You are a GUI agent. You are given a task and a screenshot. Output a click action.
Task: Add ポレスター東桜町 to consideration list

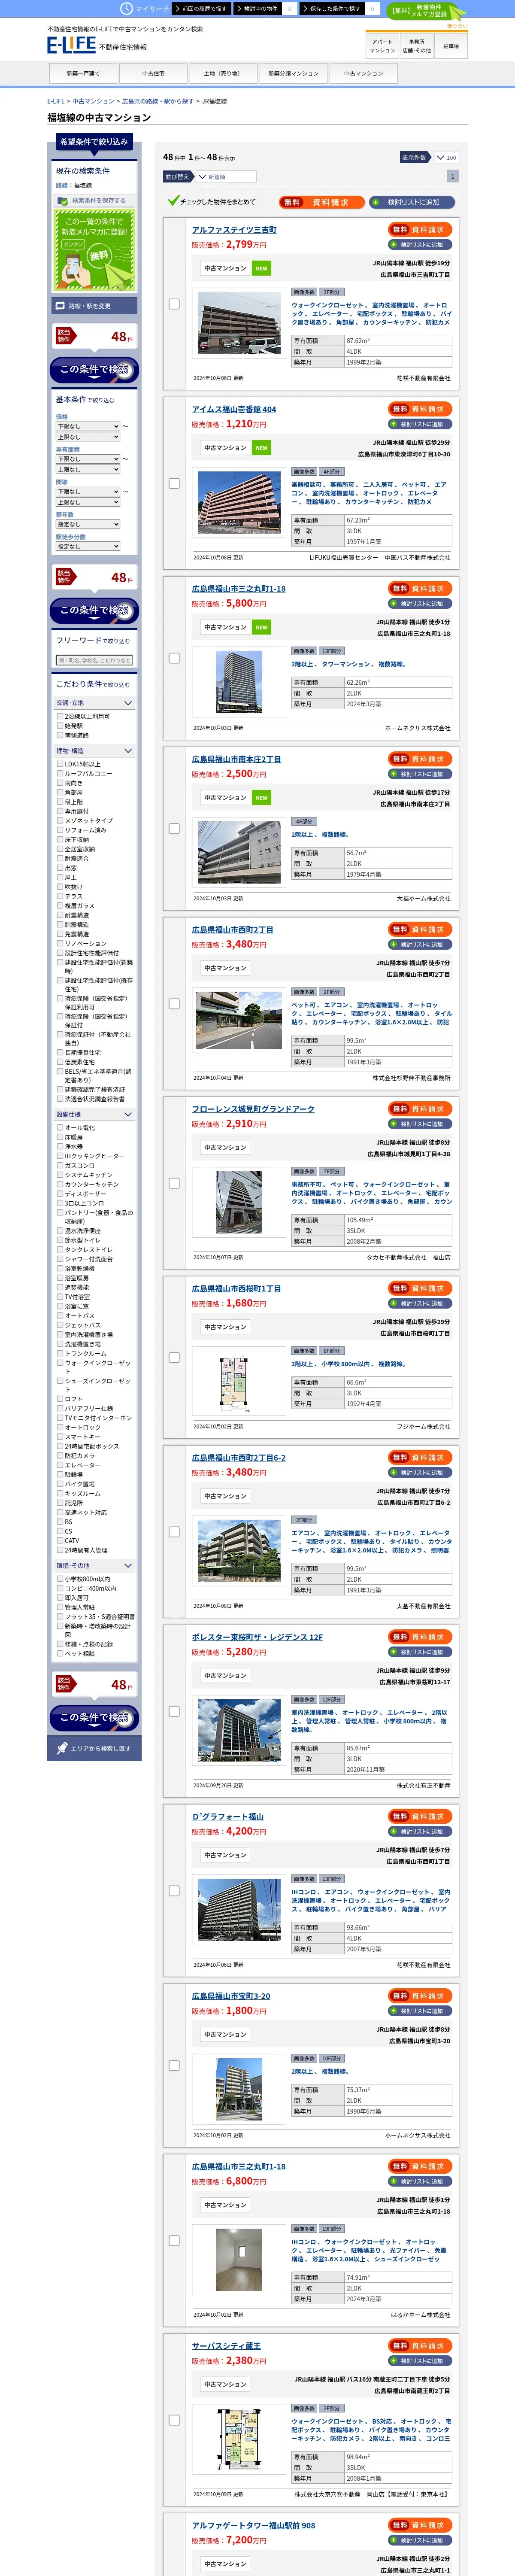coord(421,1652)
